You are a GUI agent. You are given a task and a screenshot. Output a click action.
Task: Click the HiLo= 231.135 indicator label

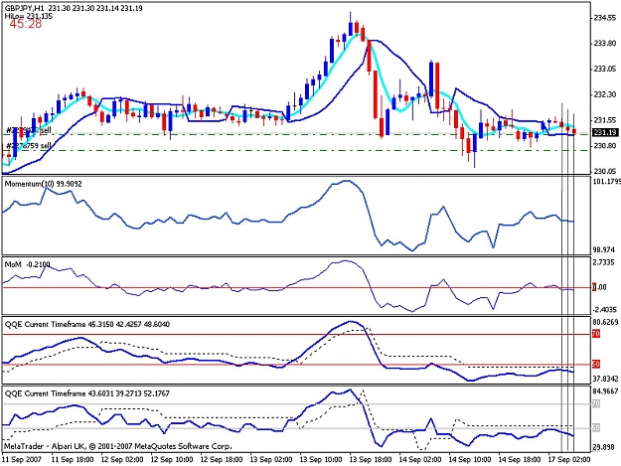click(28, 16)
